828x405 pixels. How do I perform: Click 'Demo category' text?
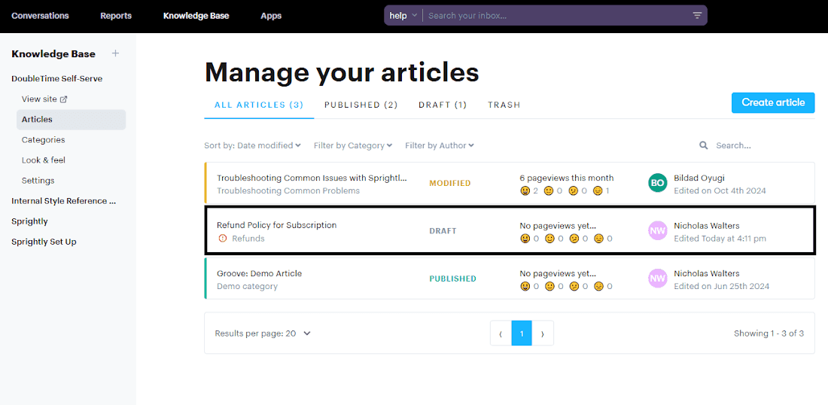point(247,286)
